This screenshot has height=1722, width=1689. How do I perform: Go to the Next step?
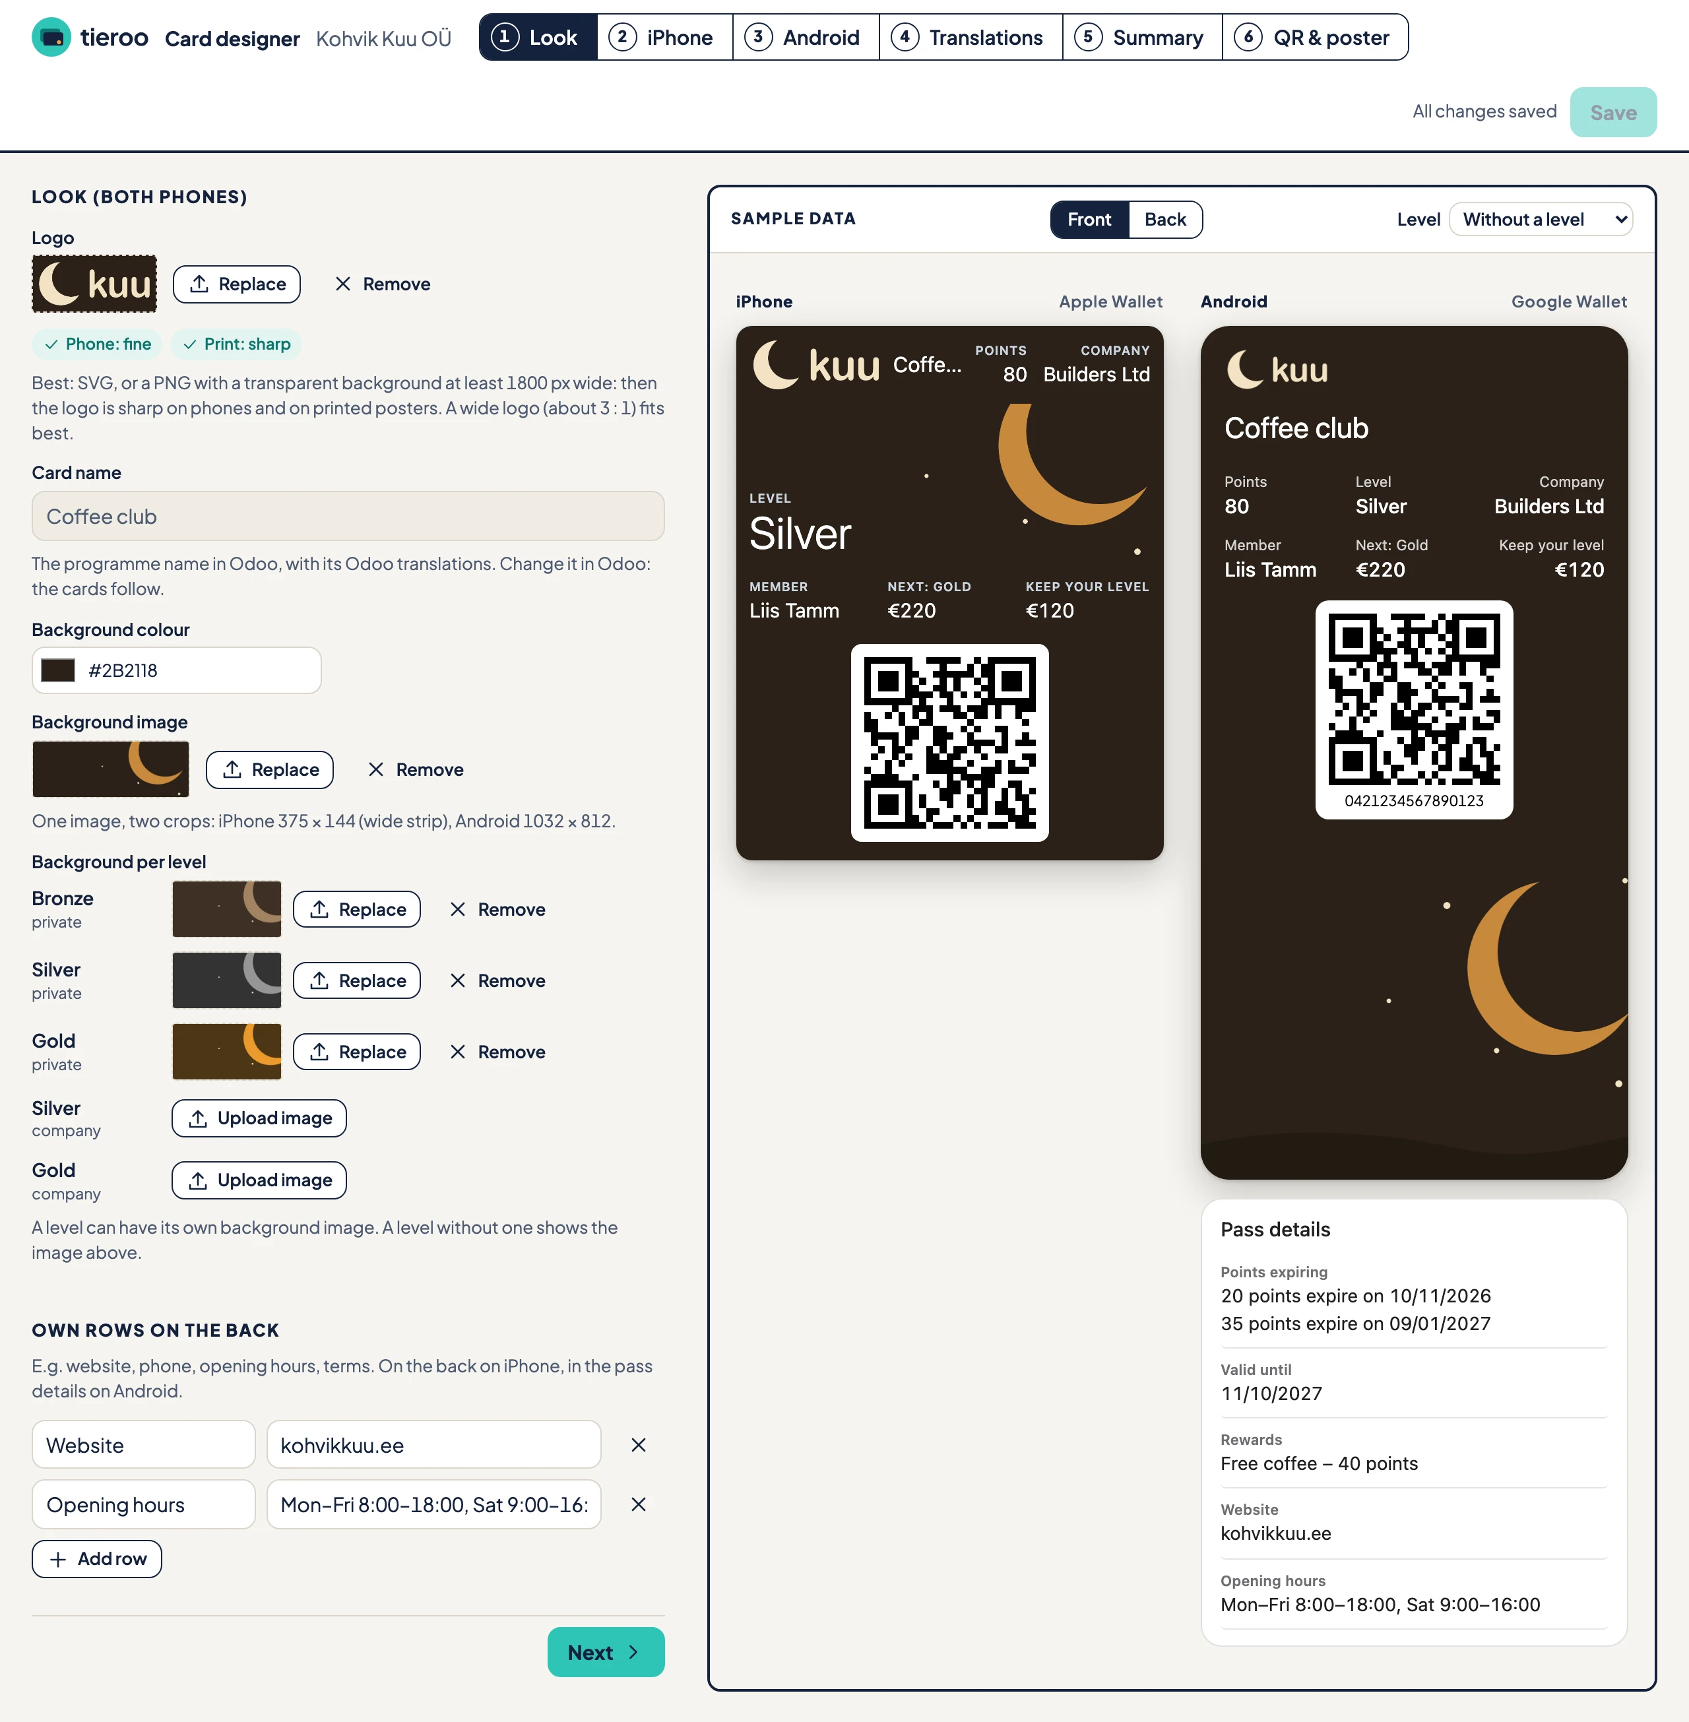pyautogui.click(x=606, y=1652)
